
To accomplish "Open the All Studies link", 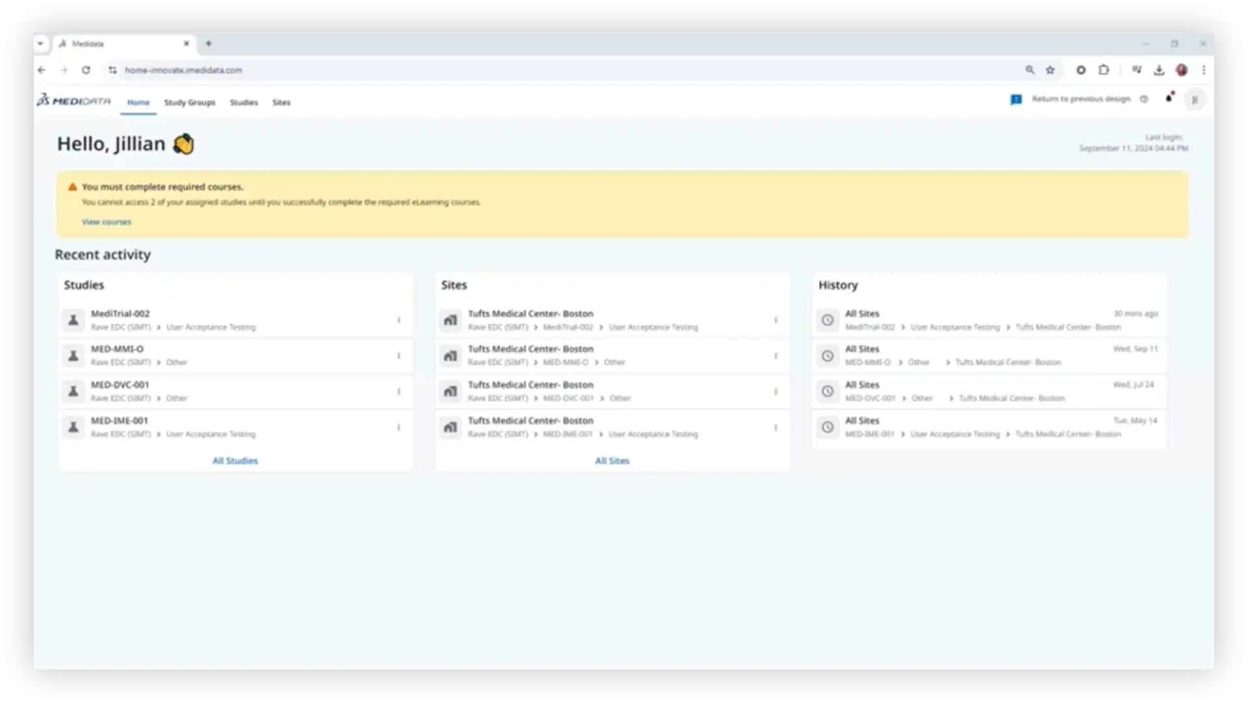I will click(x=235, y=461).
